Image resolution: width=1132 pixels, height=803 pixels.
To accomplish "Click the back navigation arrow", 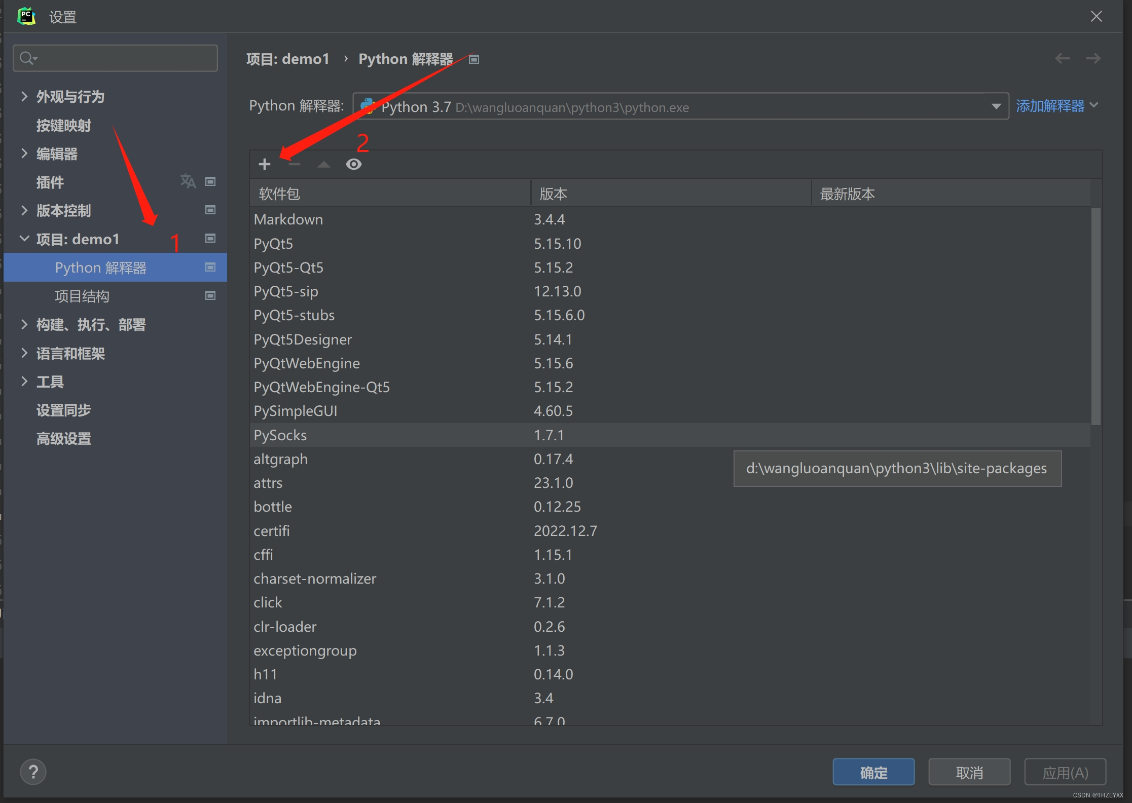I will [x=1063, y=58].
